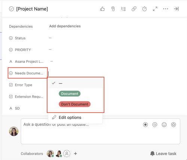Click the first collaborator avatar

[50, 154]
